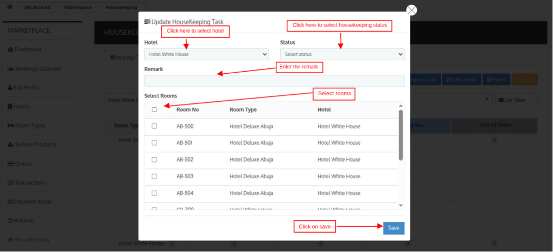553x252 pixels.
Task: Click the Transactions money icon
Action: 11,183
